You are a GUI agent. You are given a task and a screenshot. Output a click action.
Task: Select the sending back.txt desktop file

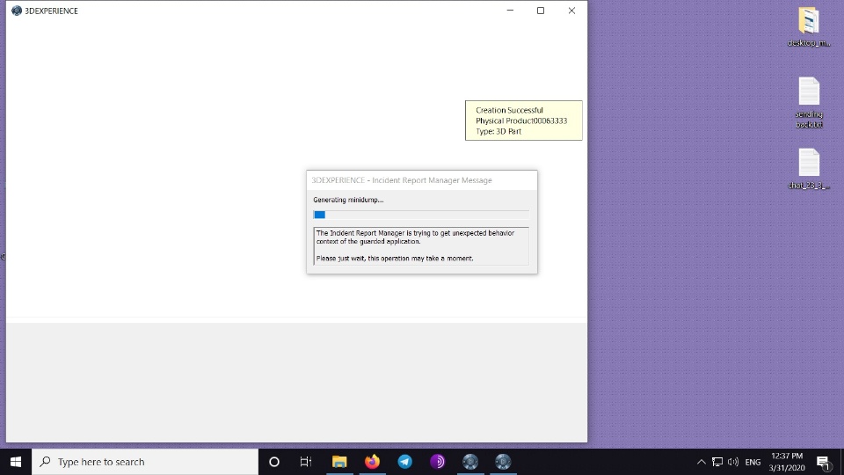coord(809,102)
